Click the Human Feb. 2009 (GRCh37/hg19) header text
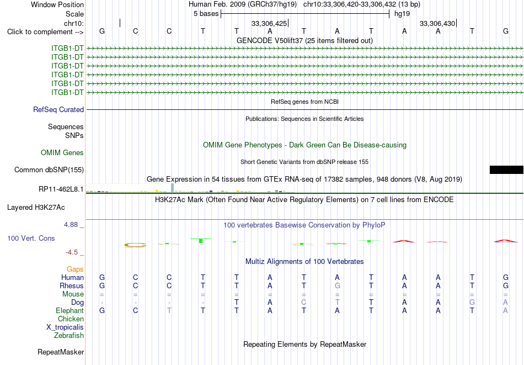The width and height of the screenshot is (524, 365). coord(243,4)
